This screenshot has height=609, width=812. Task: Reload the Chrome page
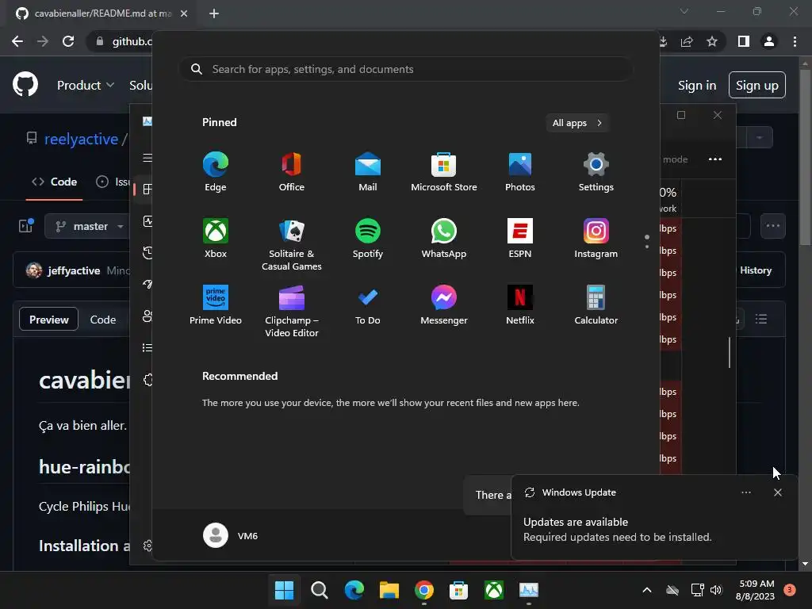68,41
